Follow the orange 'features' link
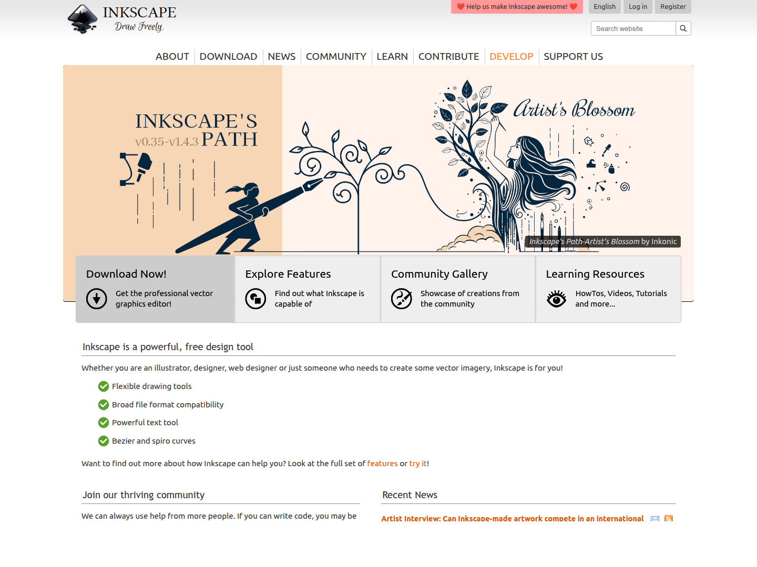Image resolution: width=757 pixels, height=567 pixels. click(382, 464)
